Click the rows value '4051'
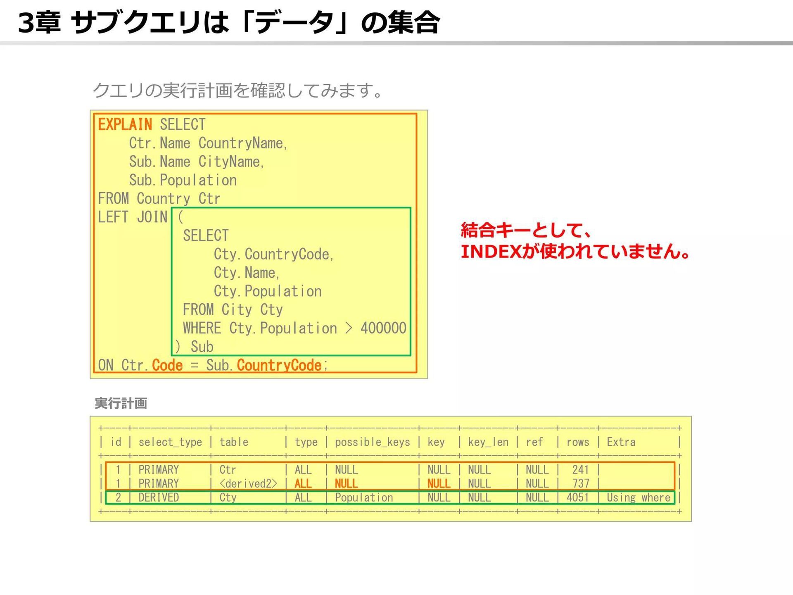The height and width of the screenshot is (595, 793). [x=577, y=497]
